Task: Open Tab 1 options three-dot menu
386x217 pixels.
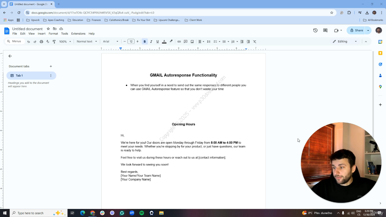Action: [x=51, y=76]
